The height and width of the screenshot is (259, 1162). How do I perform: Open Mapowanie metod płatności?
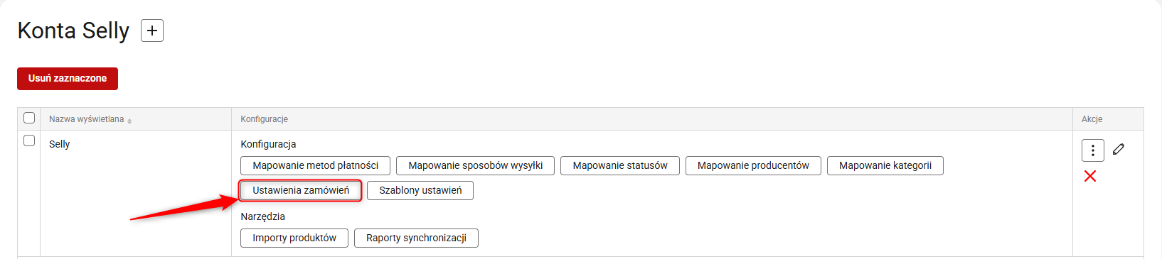coord(316,165)
